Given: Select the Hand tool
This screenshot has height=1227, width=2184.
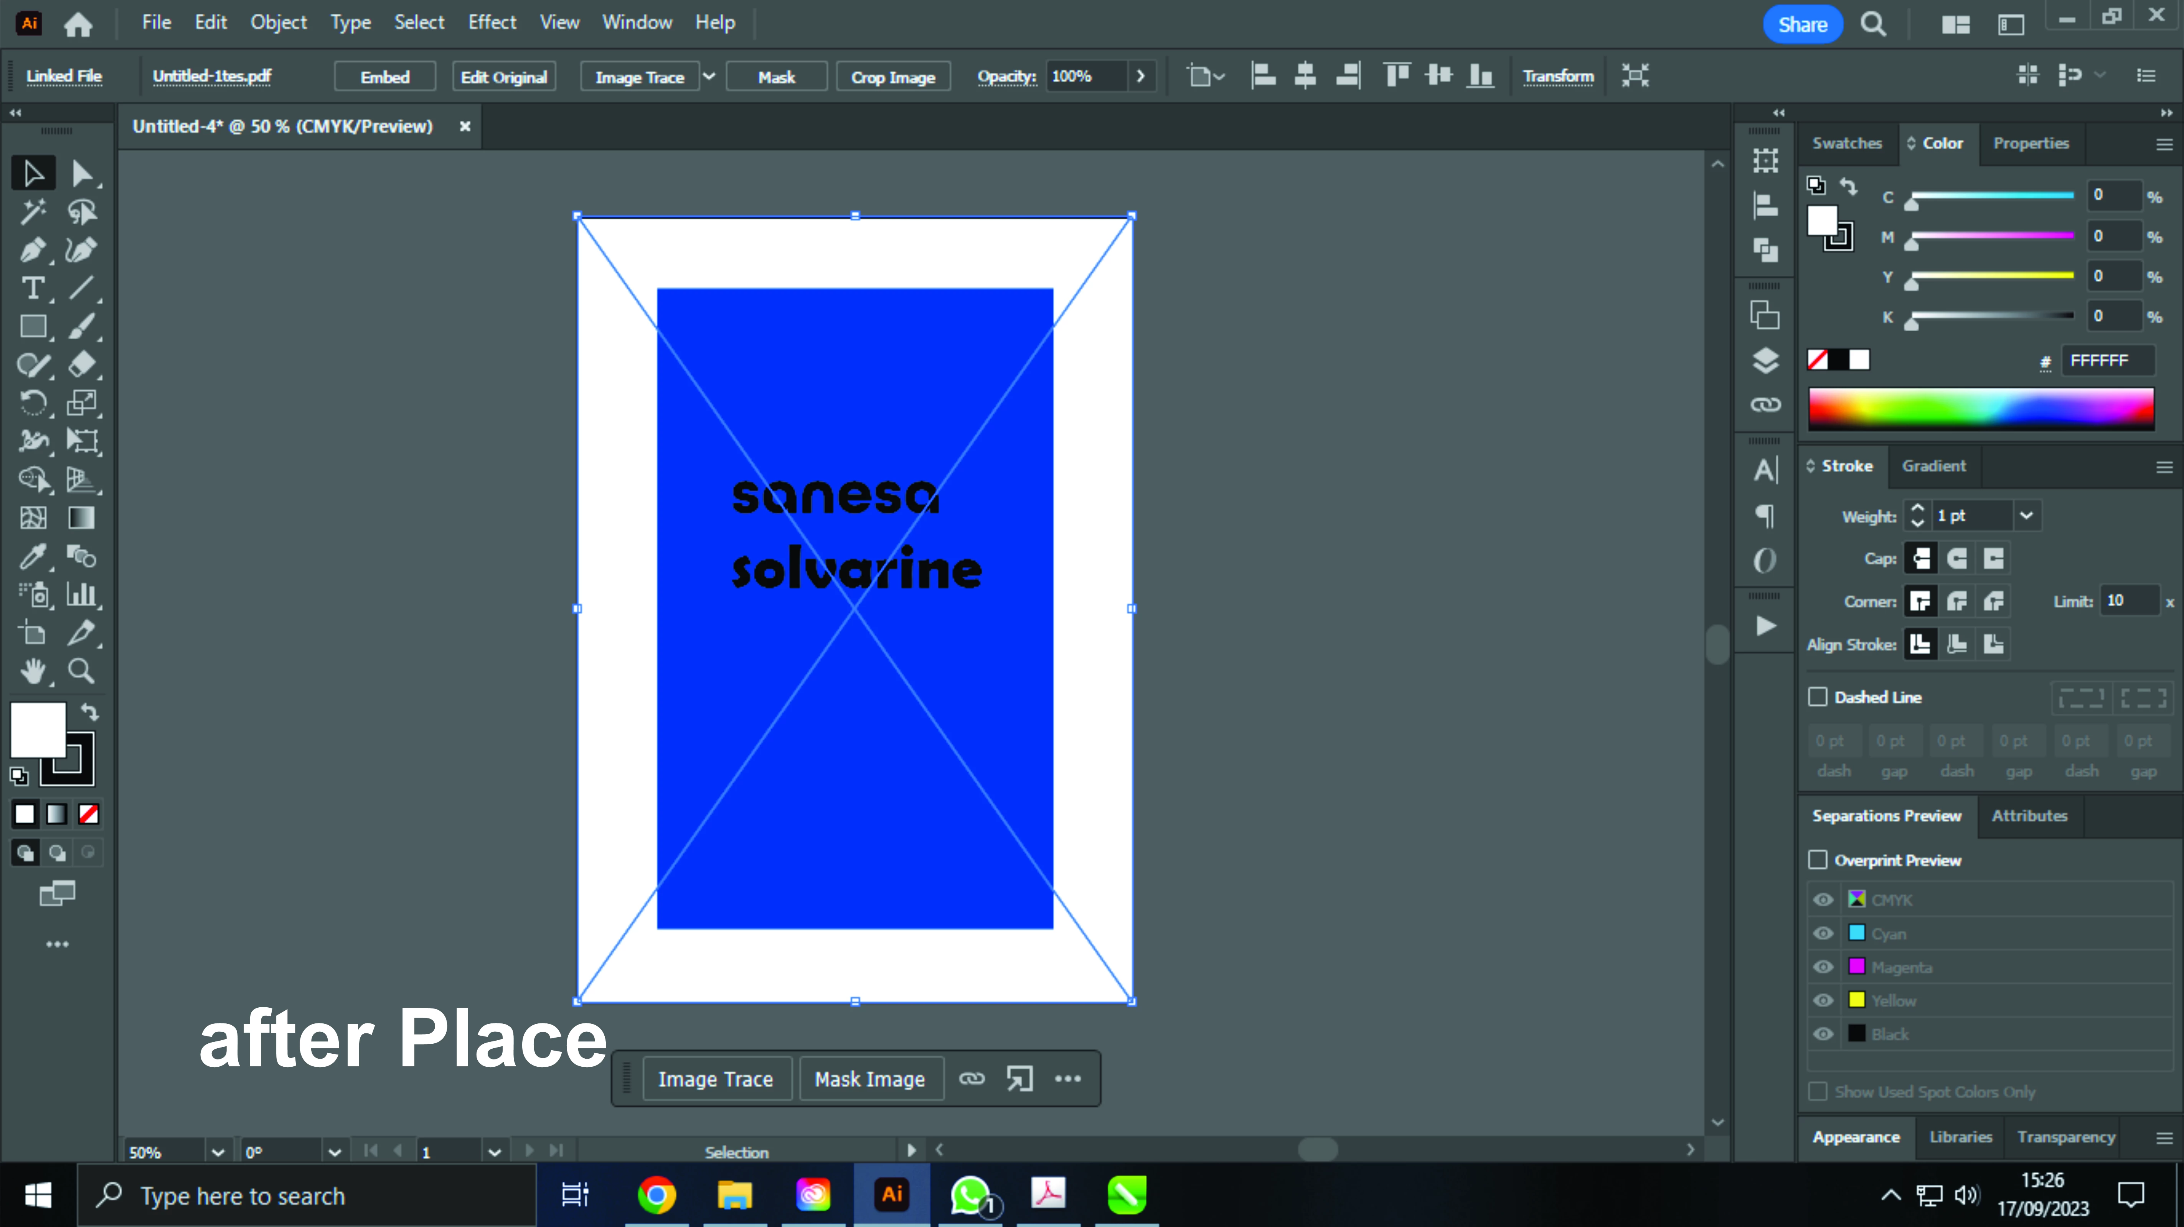Looking at the screenshot, I should (33, 671).
